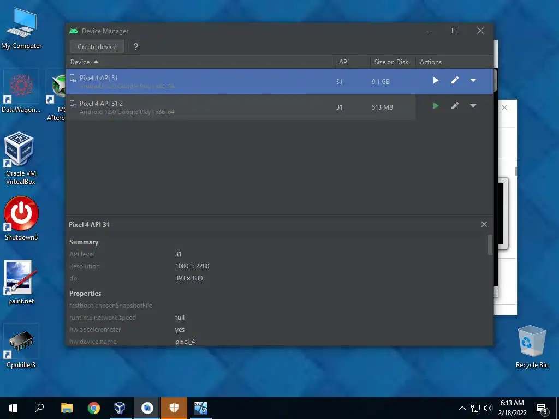559x419 pixels.
Task: Open actions dropdown for Pixel 4 API 31
Action: click(x=473, y=81)
